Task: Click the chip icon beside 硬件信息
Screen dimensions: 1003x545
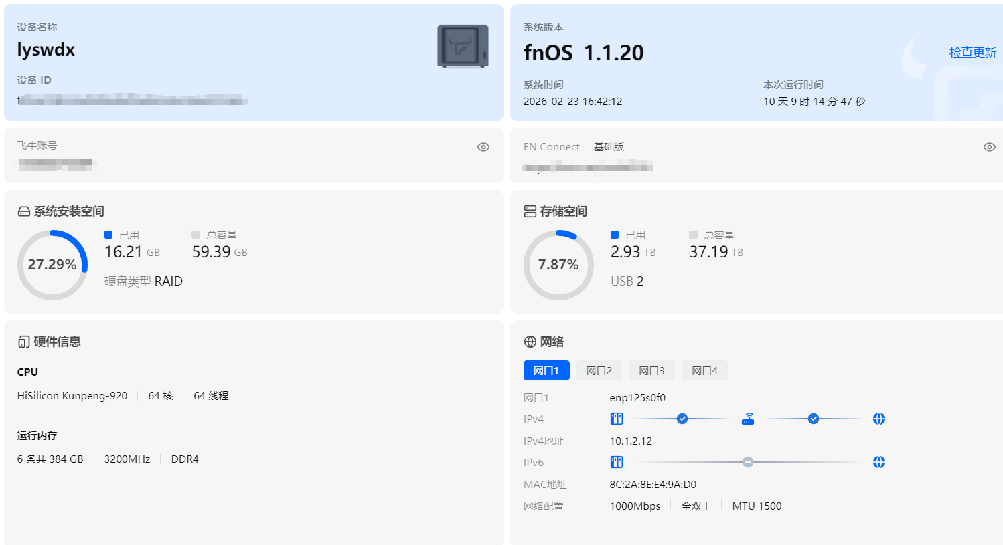Action: pyautogui.click(x=24, y=342)
